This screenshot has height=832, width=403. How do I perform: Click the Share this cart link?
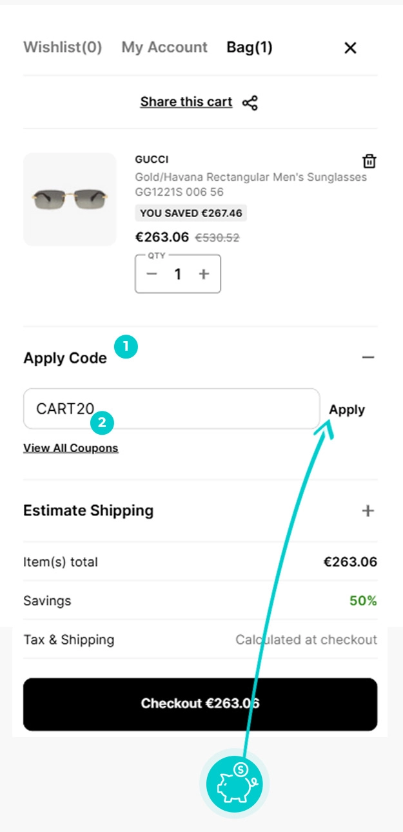[186, 102]
